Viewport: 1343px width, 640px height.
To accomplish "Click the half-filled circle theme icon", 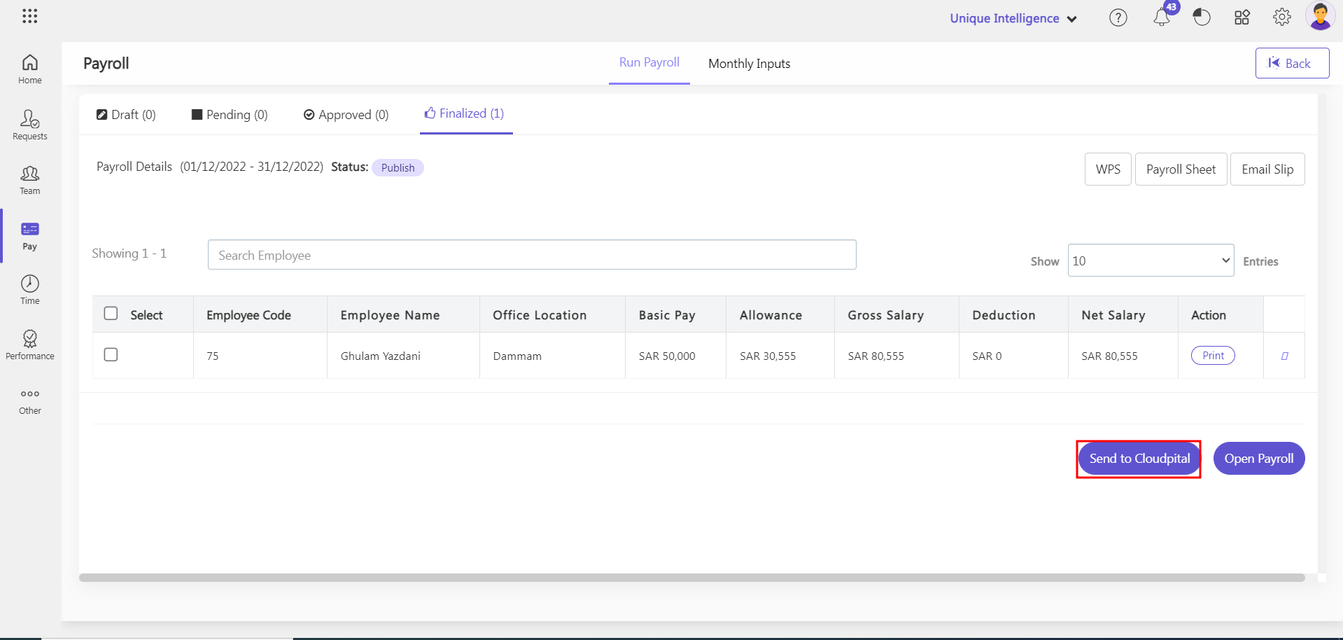I will [x=1202, y=17].
